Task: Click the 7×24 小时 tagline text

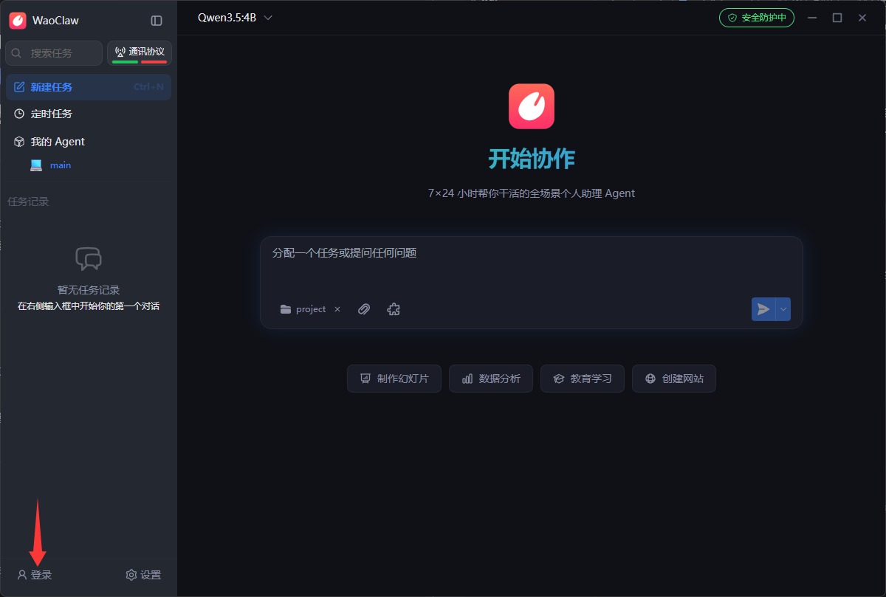Action: [532, 193]
